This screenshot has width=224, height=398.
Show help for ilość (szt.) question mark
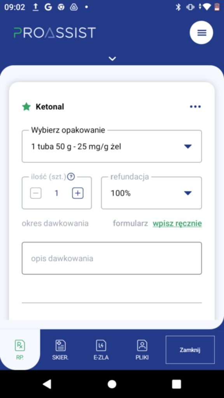pos(71,177)
